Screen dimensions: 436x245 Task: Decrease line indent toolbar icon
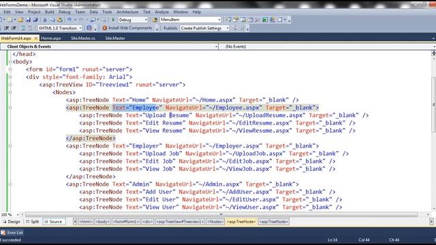tap(6, 28)
